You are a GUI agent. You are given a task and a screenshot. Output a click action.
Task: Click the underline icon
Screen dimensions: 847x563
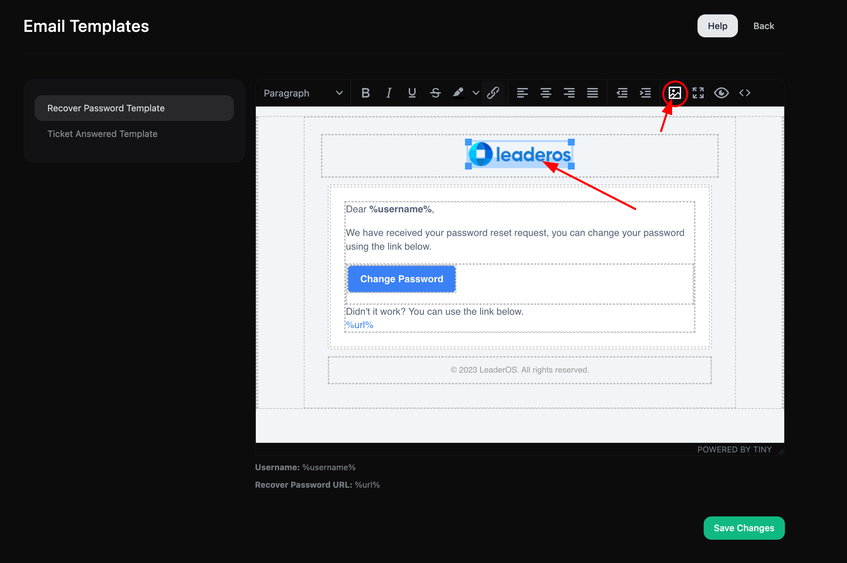[x=412, y=93]
